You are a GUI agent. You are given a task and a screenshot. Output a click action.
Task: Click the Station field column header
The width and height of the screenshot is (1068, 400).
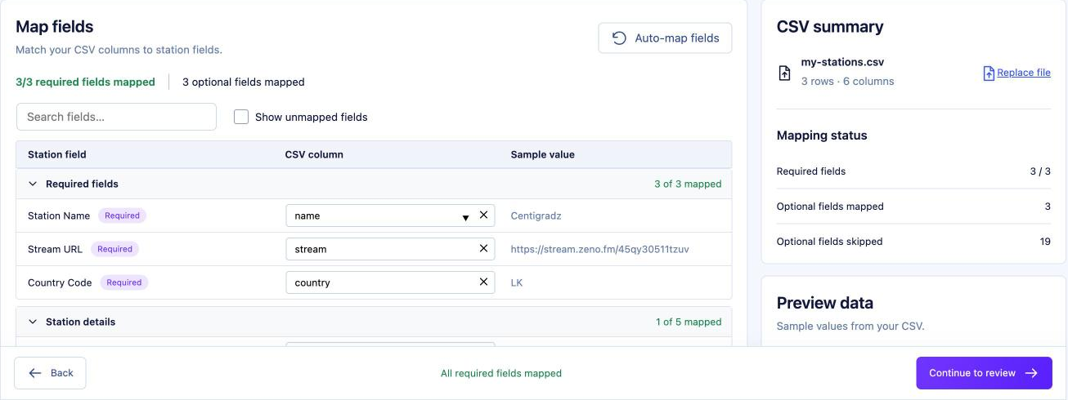coord(57,154)
